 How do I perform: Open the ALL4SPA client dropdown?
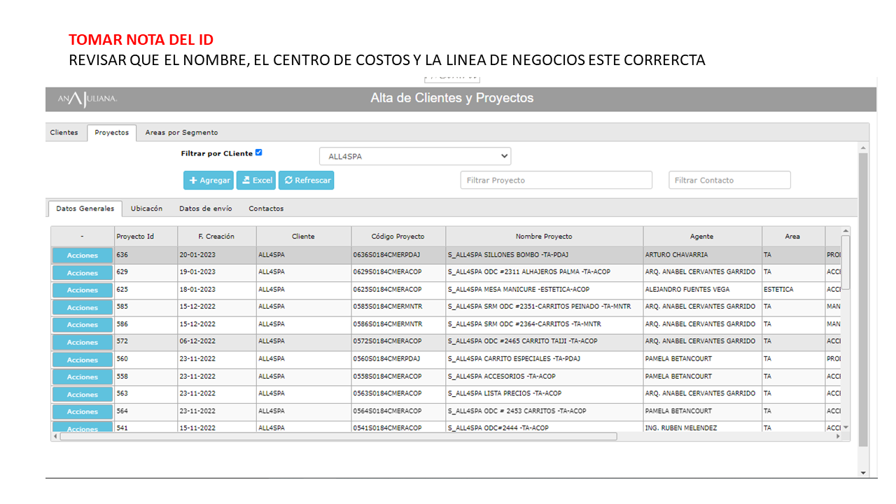coord(415,157)
